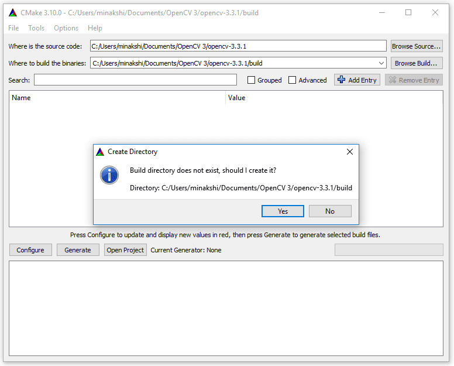Image resolution: width=454 pixels, height=366 pixels.
Task: Expand the build binaries path dropdown
Action: tap(381, 63)
